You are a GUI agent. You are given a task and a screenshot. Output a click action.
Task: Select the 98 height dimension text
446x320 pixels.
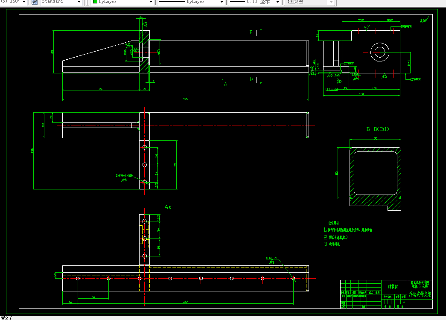52,52
